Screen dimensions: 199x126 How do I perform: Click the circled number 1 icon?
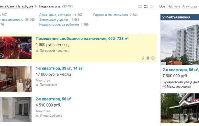coord(153,58)
